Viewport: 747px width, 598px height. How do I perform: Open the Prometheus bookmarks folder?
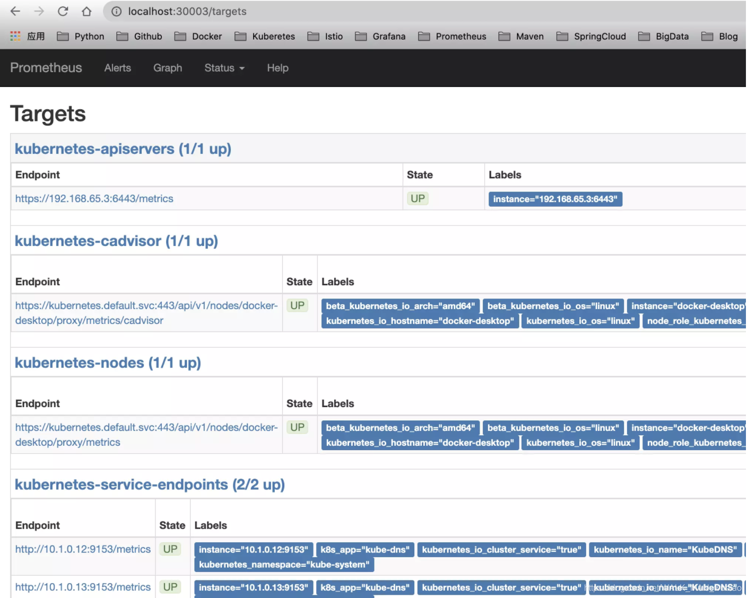[x=452, y=36]
